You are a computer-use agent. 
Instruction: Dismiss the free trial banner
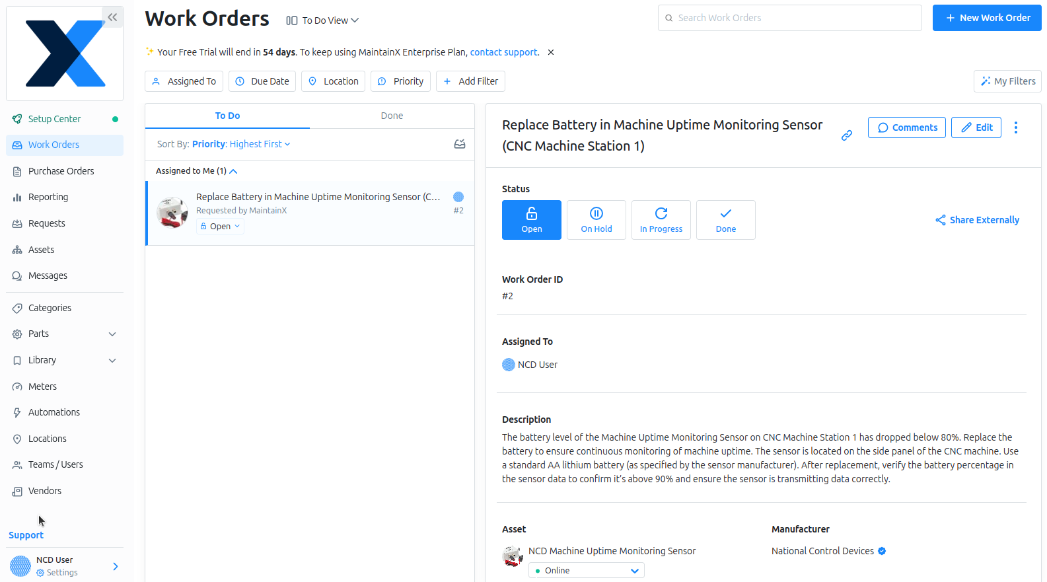551,52
